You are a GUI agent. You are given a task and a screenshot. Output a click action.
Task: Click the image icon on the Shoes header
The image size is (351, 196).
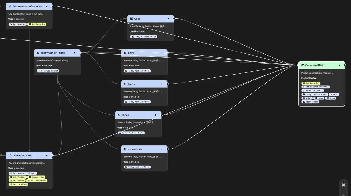tap(119, 115)
